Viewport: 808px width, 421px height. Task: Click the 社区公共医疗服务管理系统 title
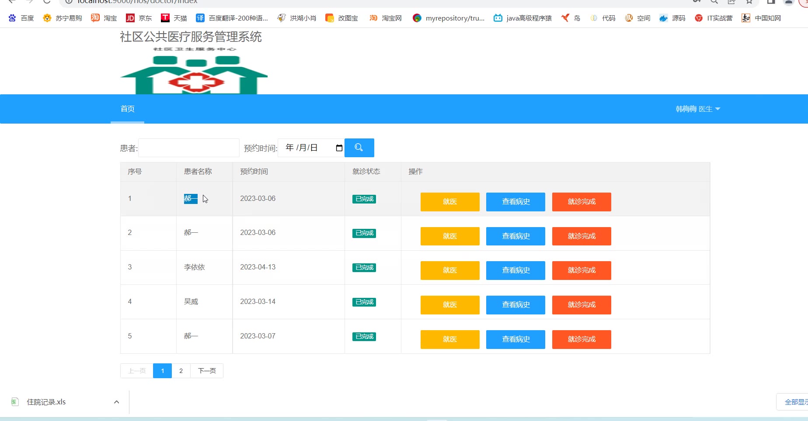[x=191, y=37]
